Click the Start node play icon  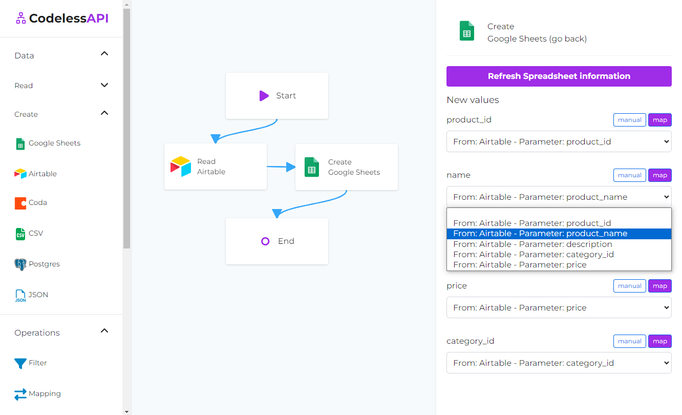click(264, 96)
